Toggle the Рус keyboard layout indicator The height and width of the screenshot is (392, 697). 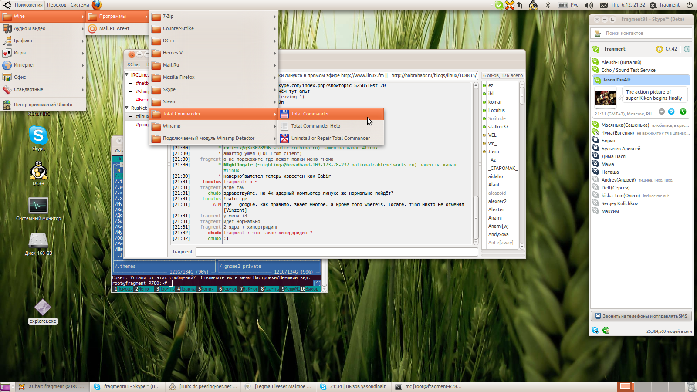click(x=574, y=5)
